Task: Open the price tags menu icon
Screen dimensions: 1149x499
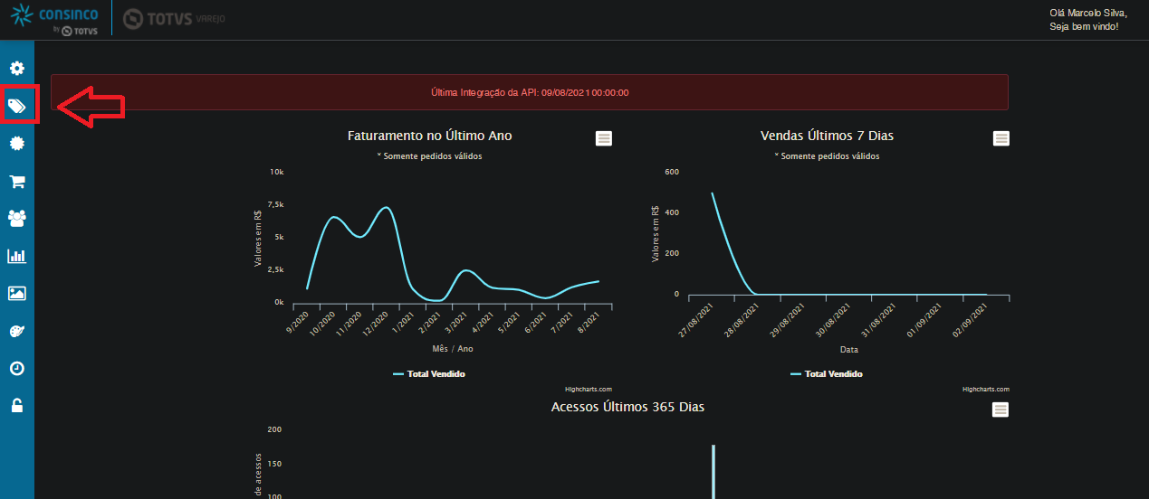Action: pyautogui.click(x=17, y=106)
